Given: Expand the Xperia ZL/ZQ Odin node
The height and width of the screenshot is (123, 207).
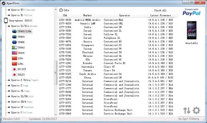Looking at the screenshot, I should click(22, 96).
